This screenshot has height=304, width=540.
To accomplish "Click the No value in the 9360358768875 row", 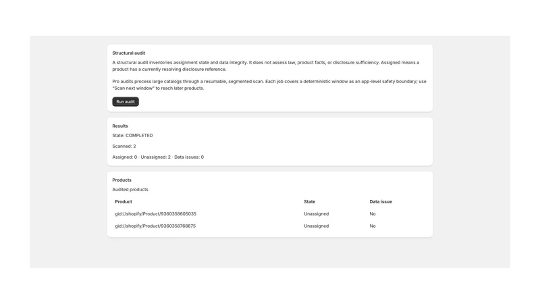I will pyautogui.click(x=373, y=226).
